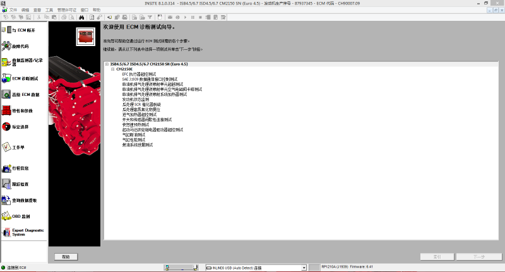Open the 查看 menu
Screen dimensions: 505x272
point(37,10)
